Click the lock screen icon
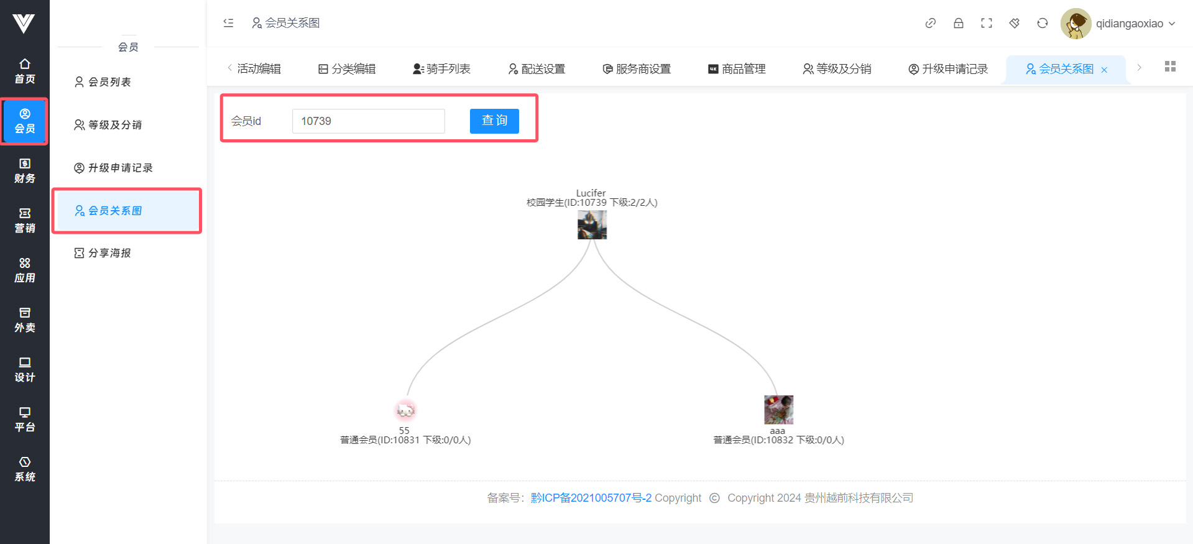The width and height of the screenshot is (1193, 544). [958, 23]
